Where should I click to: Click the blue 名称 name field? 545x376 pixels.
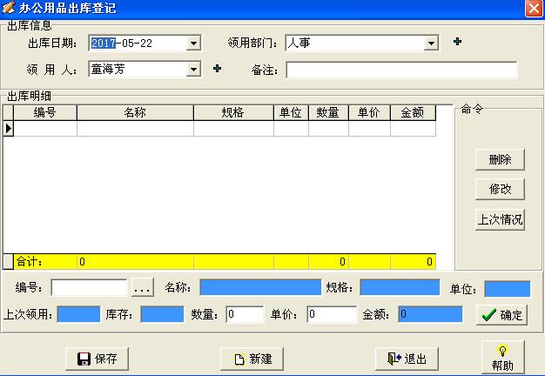(x=260, y=287)
